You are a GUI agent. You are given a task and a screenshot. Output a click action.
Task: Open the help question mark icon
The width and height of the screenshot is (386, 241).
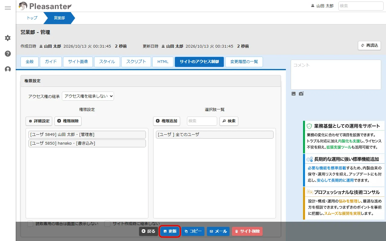click(8, 54)
